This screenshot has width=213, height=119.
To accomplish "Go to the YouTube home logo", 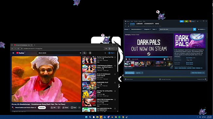I will click(x=20, y=53).
